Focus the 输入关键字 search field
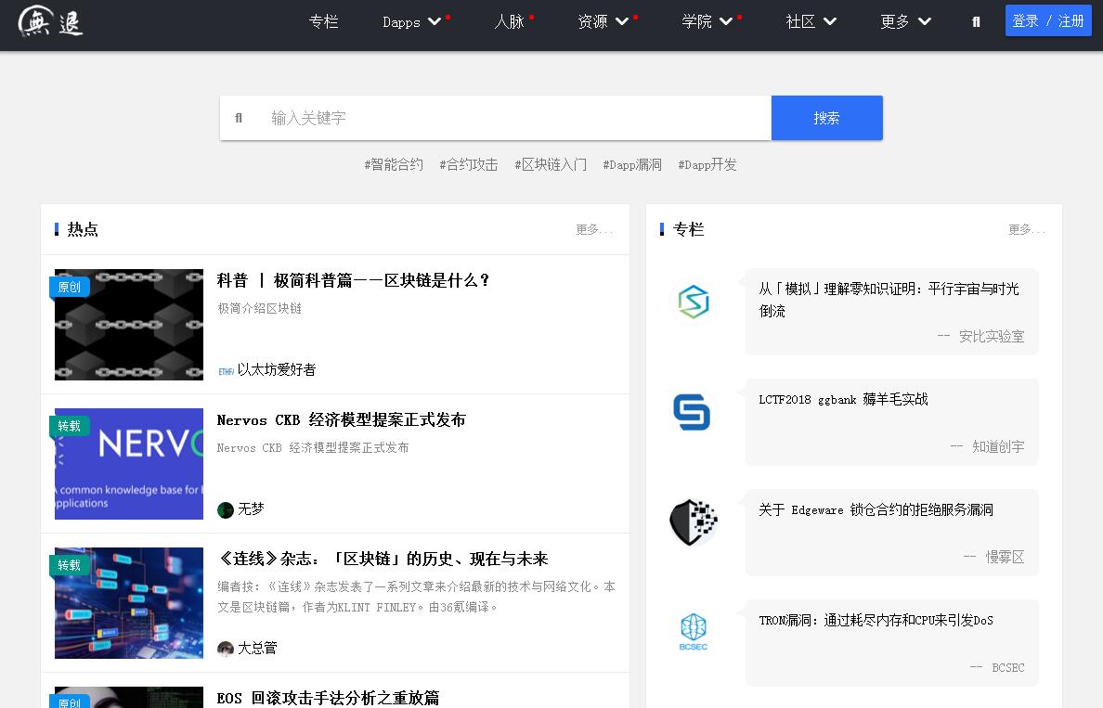 [515, 118]
